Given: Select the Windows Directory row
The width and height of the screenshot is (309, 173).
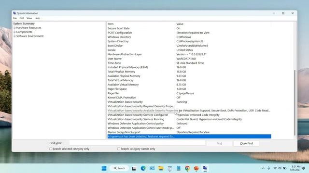Looking at the screenshot, I should pyautogui.click(x=189, y=37).
